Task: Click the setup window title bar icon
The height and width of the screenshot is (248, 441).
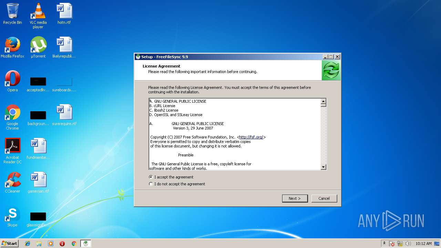Action: click(x=138, y=57)
